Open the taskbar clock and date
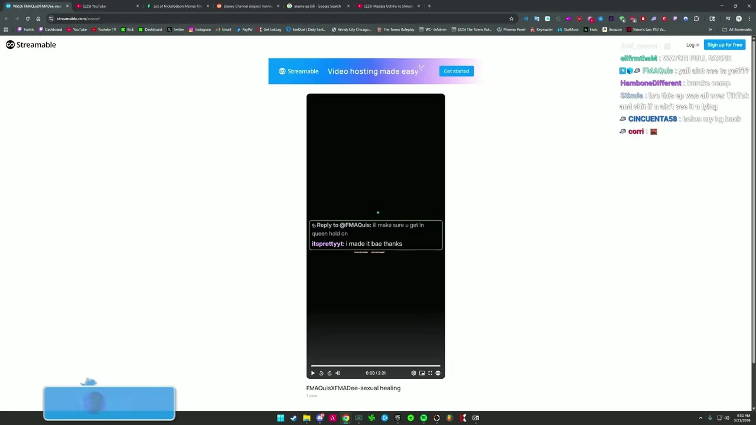 pyautogui.click(x=742, y=418)
